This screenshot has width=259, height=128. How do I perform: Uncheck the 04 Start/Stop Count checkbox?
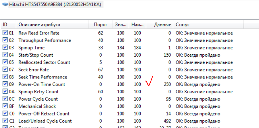click(x=5, y=55)
